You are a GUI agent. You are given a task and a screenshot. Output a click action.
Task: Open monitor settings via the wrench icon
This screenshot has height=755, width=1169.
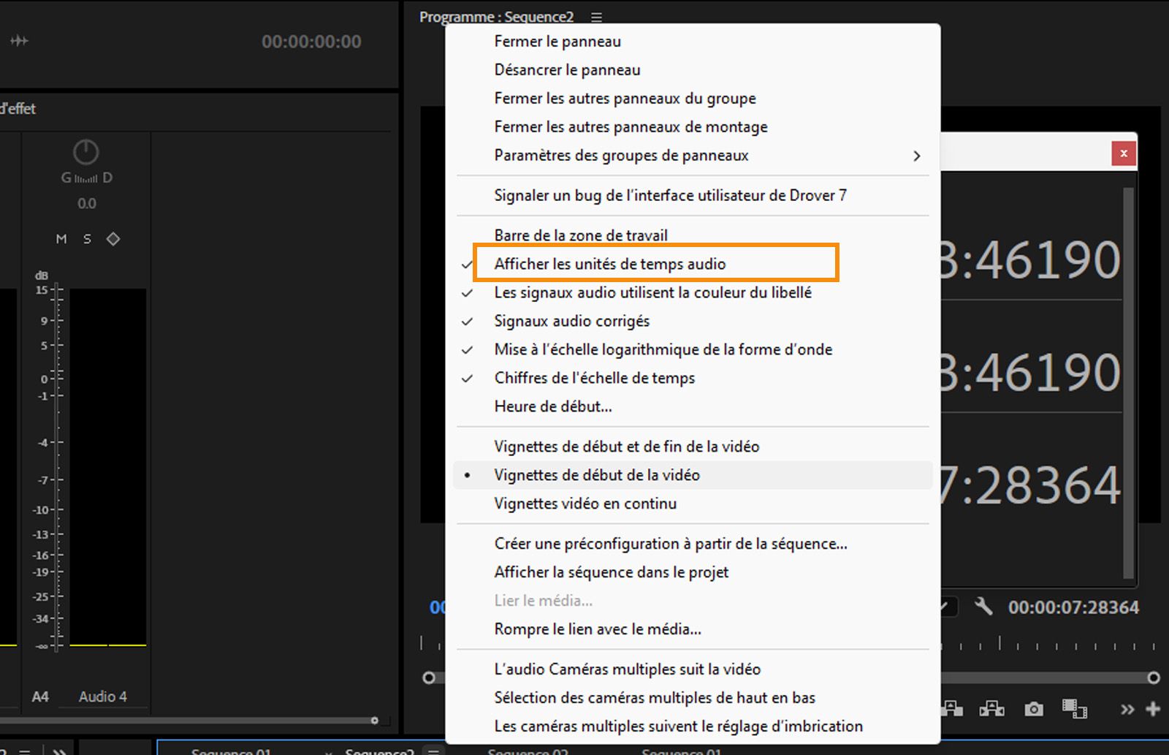[985, 607]
